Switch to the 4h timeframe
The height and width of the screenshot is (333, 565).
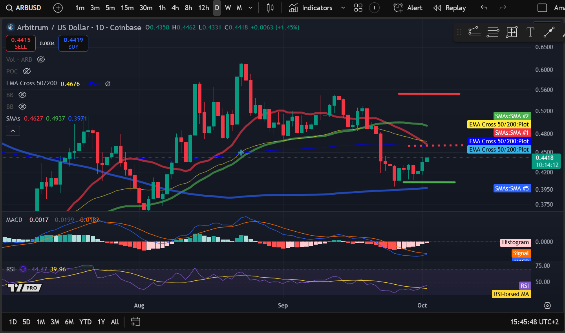175,8
